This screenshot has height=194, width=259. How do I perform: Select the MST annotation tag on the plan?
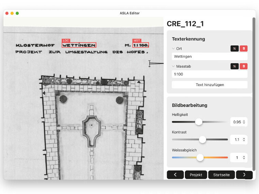point(136,41)
